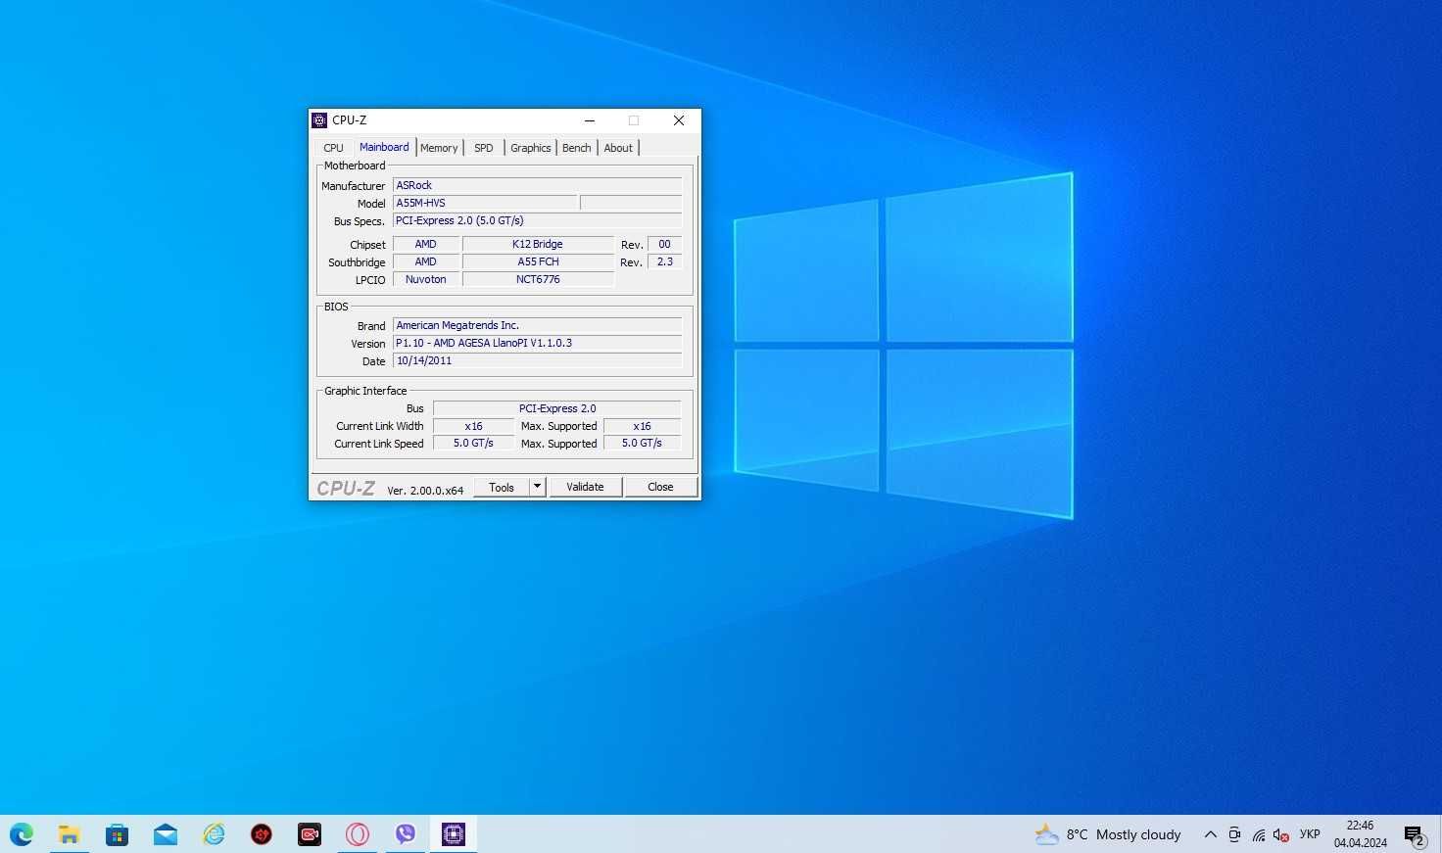This screenshot has width=1442, height=853.
Task: Click the Current Link Width x16 value
Action: pyautogui.click(x=473, y=426)
